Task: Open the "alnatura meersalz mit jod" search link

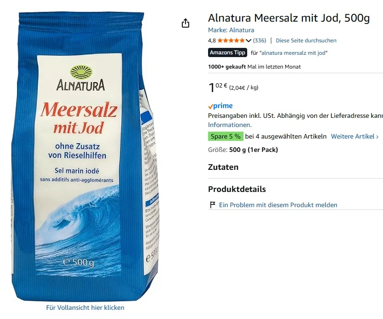Action: (294, 53)
